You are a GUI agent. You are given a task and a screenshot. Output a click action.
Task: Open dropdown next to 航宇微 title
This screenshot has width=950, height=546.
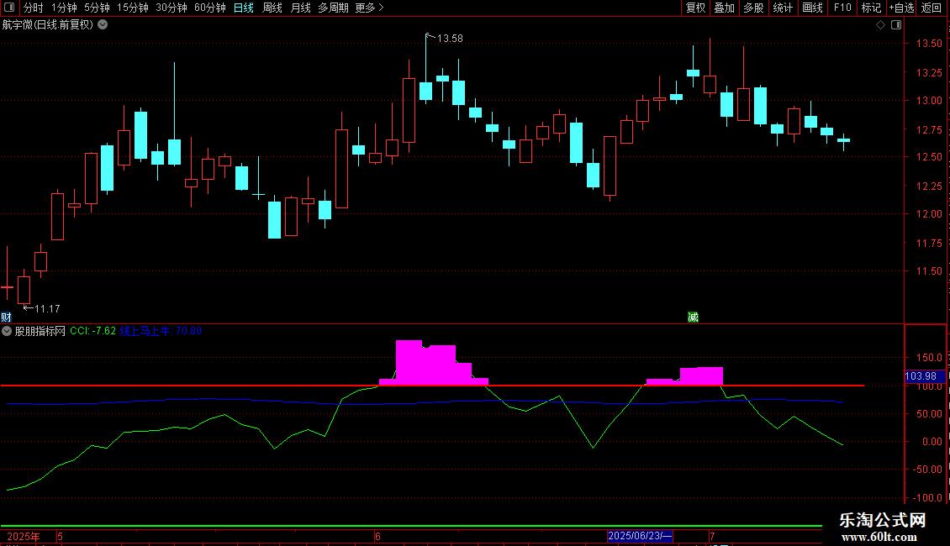pos(103,24)
